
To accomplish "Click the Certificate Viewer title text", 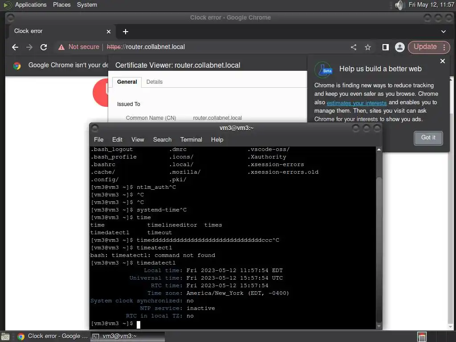I will pos(178,65).
